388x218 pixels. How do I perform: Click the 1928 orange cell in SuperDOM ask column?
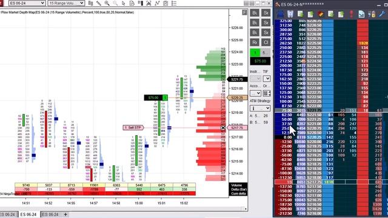[x=363, y=43]
